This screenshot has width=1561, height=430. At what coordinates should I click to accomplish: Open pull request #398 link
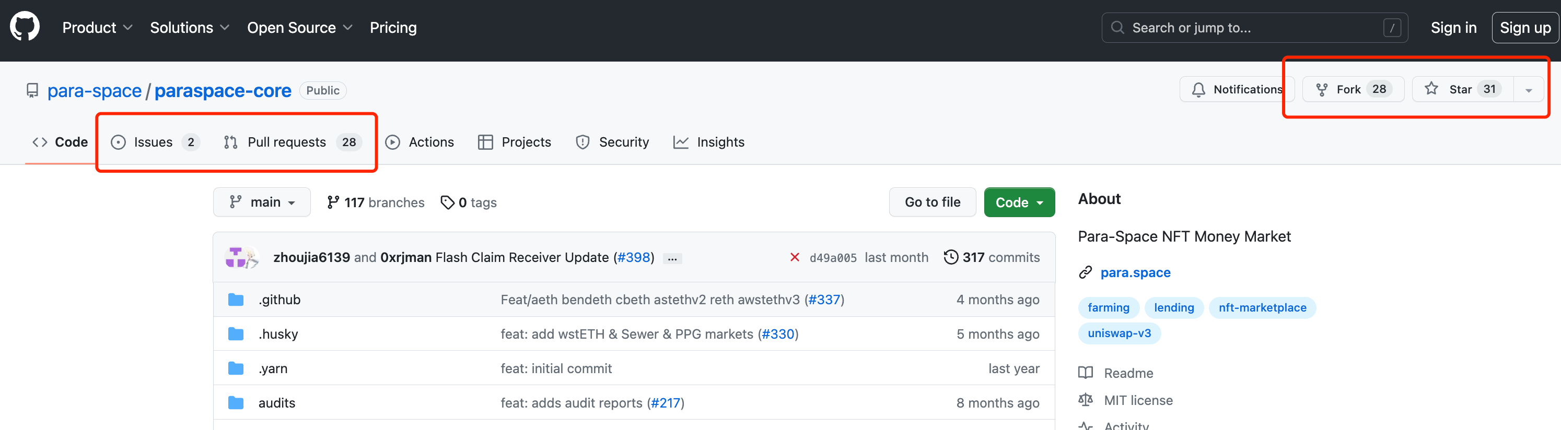(633, 257)
